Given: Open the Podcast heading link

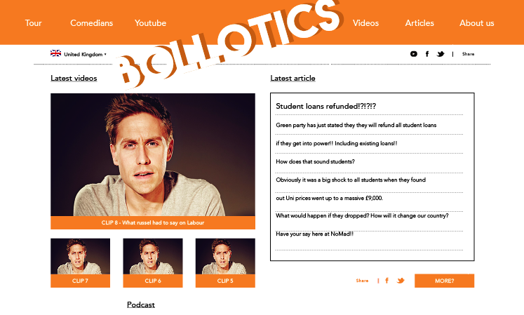Looking at the screenshot, I should pyautogui.click(x=141, y=304).
